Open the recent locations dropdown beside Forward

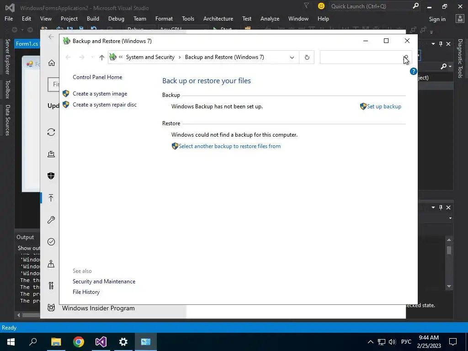tap(92, 57)
